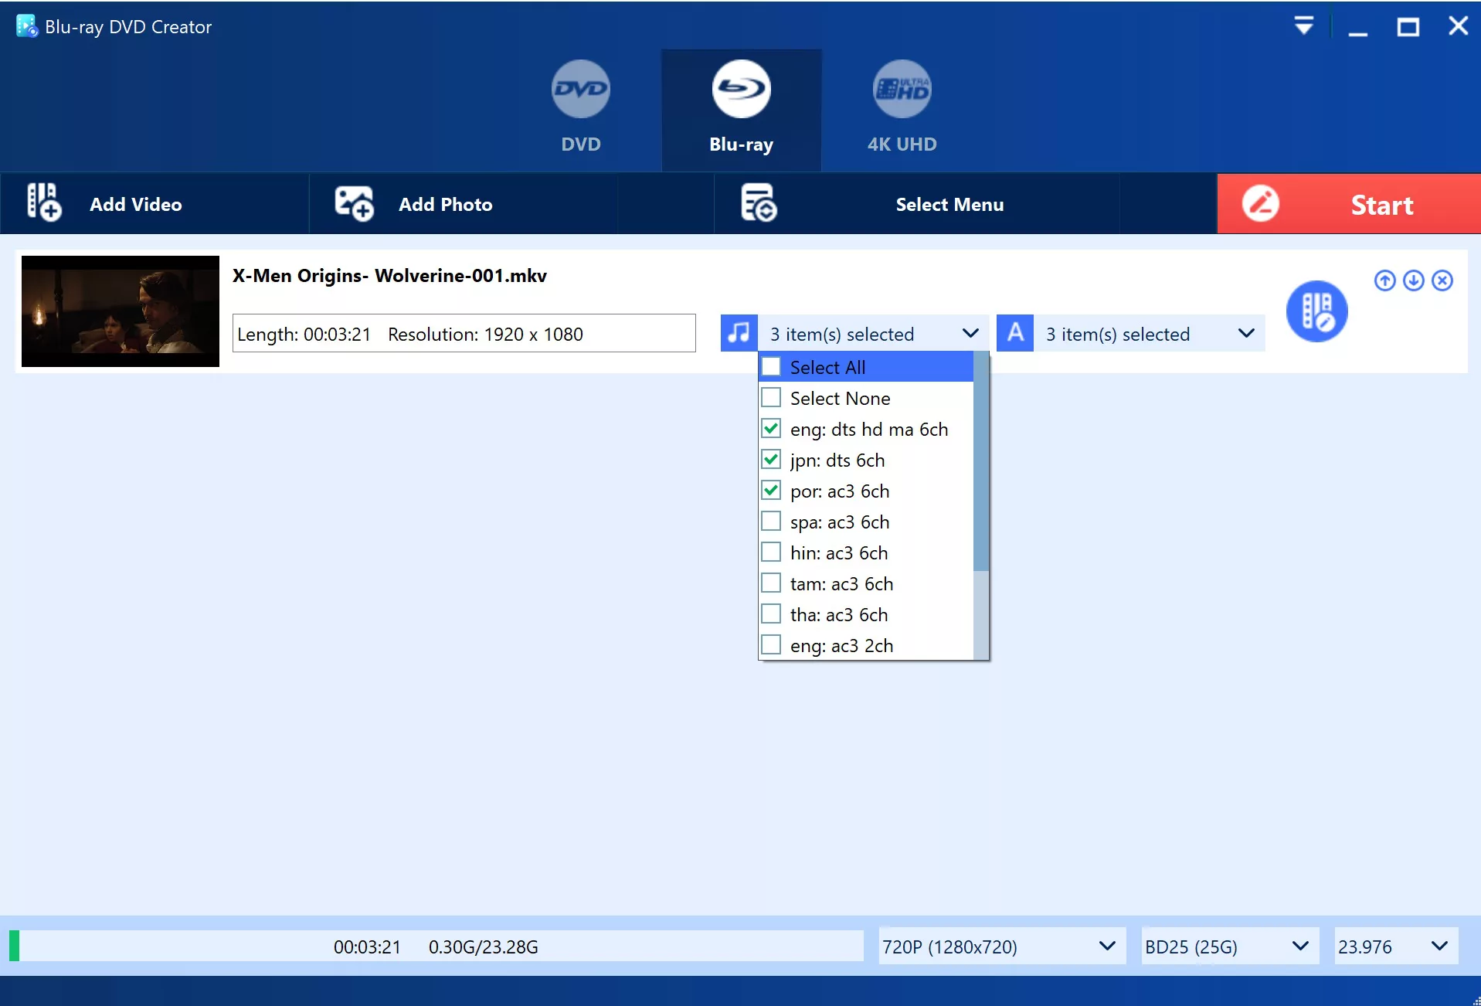Click the subtitle 'A' icon
The height and width of the screenshot is (1006, 1481).
(1014, 333)
